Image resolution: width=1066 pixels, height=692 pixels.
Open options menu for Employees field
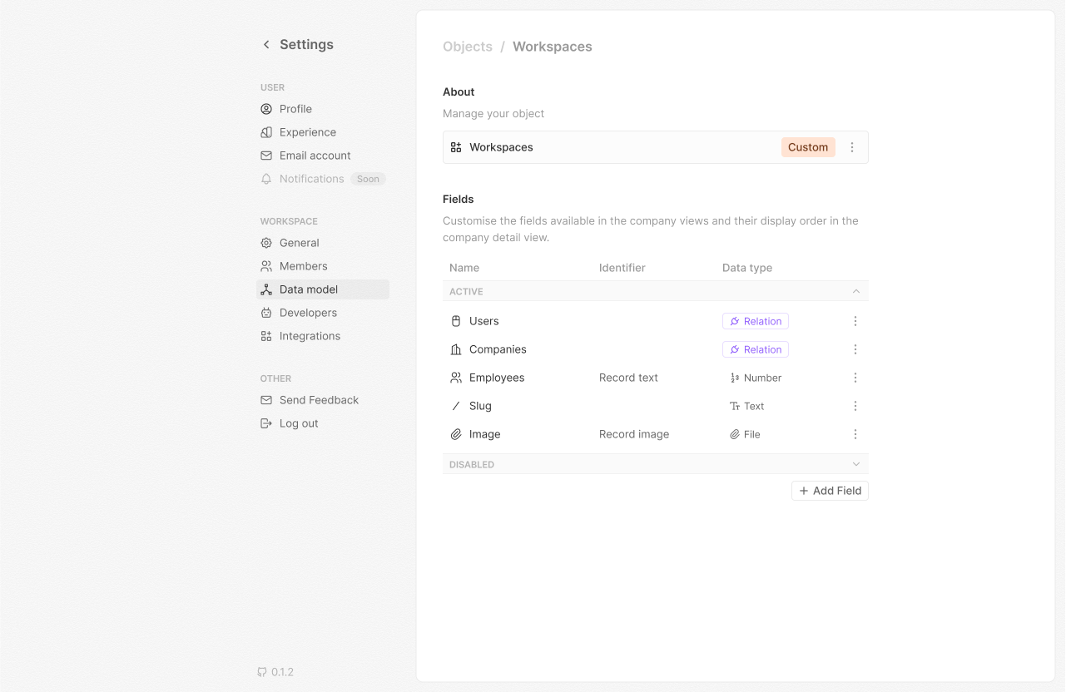[855, 378]
